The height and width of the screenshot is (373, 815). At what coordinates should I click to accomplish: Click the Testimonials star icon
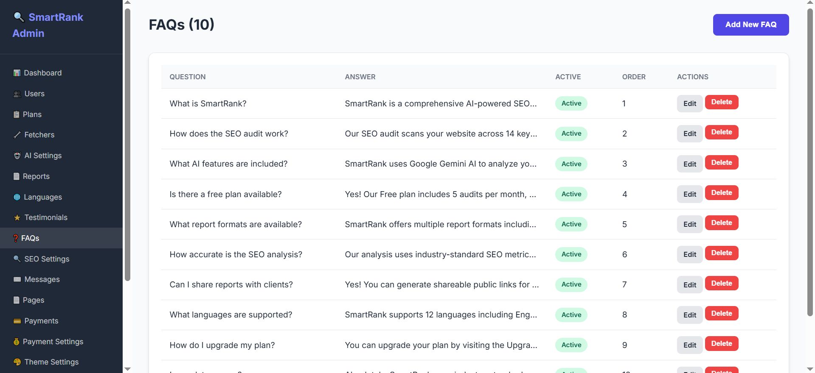(x=17, y=218)
